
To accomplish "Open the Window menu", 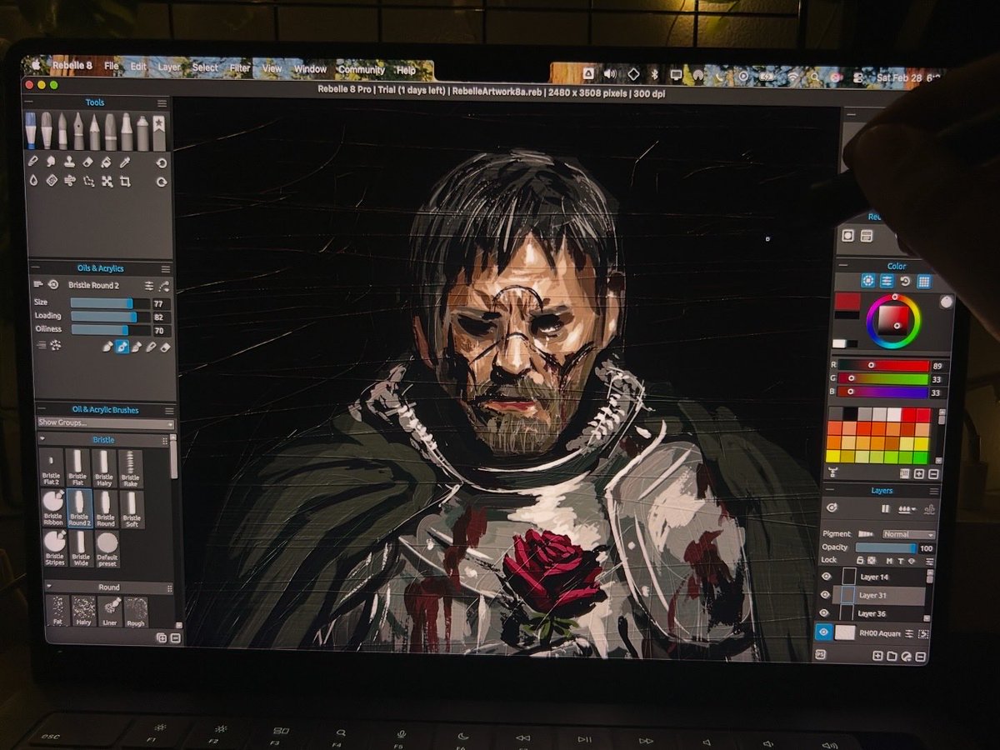I will [x=310, y=68].
